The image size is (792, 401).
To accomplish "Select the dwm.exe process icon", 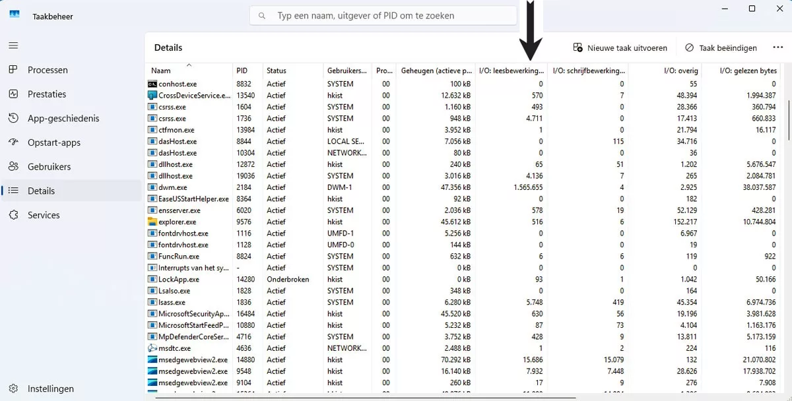I will (152, 187).
